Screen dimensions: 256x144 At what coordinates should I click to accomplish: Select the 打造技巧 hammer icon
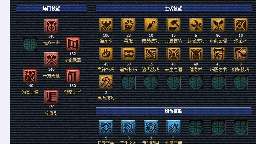[x=173, y=25]
